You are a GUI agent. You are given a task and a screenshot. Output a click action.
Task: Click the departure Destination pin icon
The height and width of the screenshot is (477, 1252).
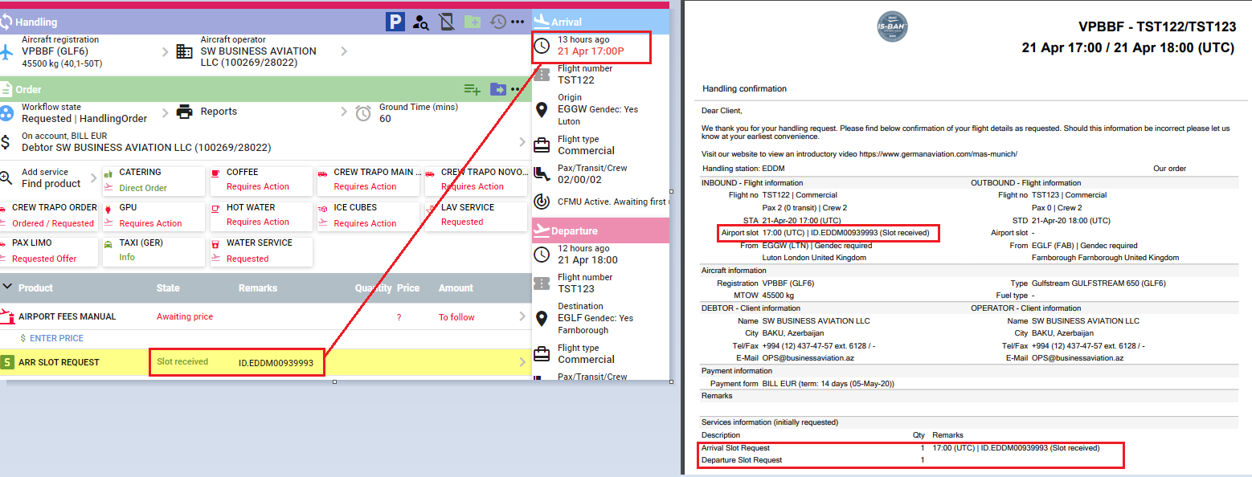tap(542, 319)
